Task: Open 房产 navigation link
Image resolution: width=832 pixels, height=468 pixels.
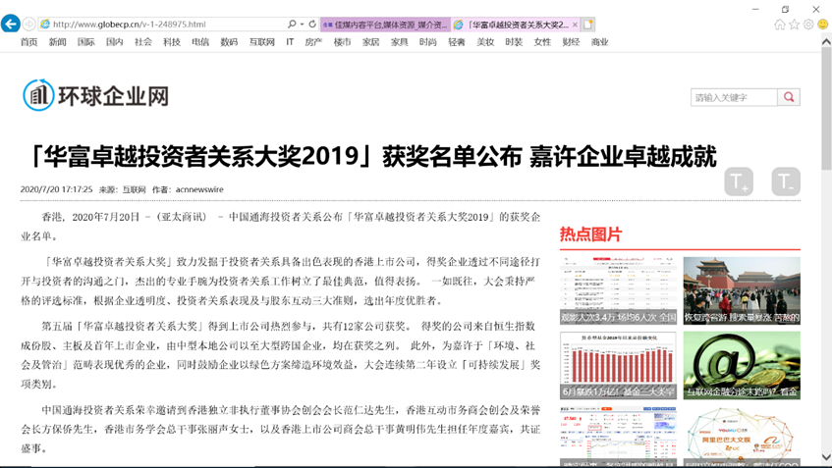Action: coord(313,42)
